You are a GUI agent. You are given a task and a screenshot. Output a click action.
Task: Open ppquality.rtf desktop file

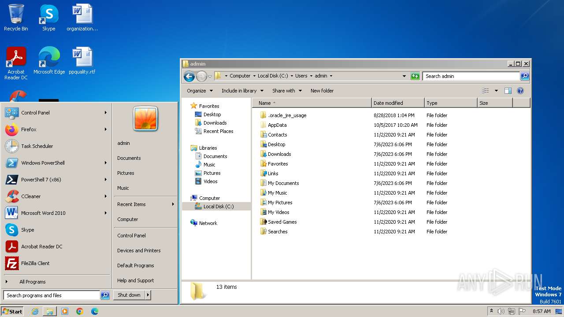(x=82, y=60)
